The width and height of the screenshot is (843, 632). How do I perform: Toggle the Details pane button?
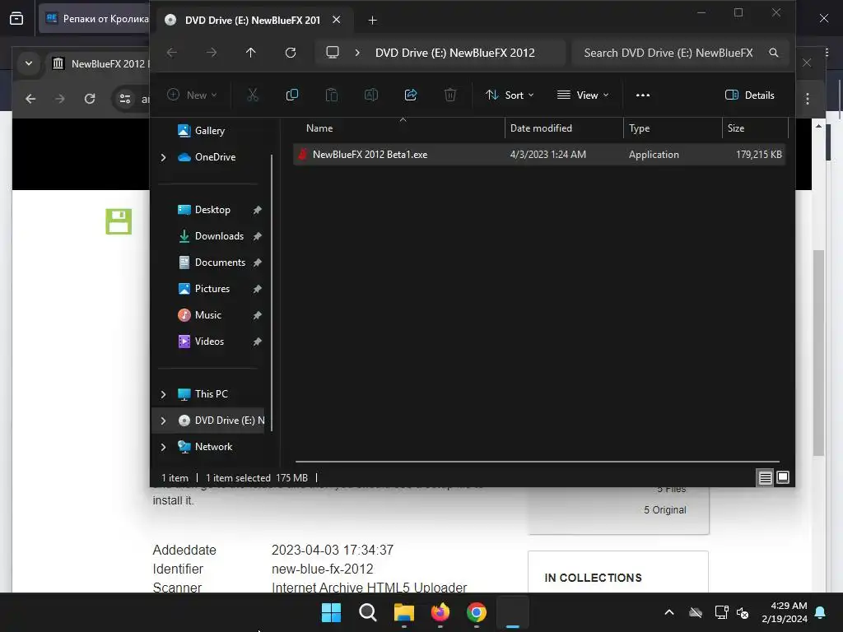pos(749,95)
